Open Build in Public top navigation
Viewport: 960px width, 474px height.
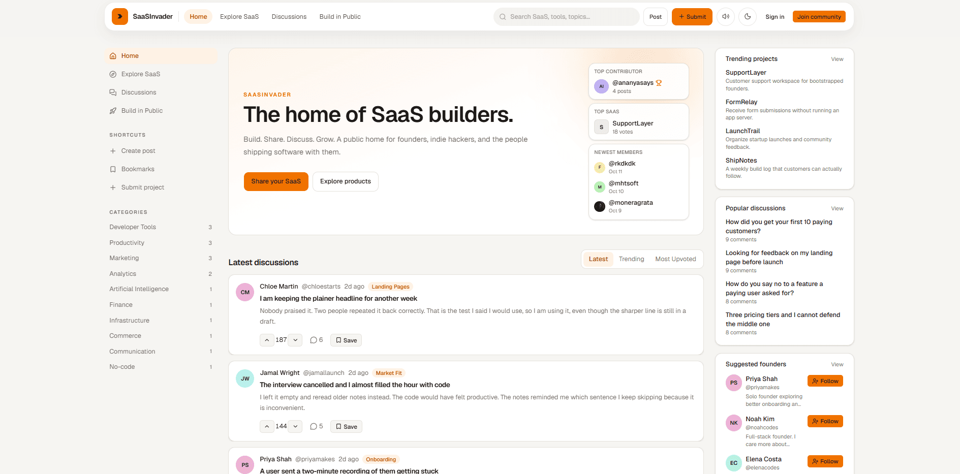click(x=340, y=17)
